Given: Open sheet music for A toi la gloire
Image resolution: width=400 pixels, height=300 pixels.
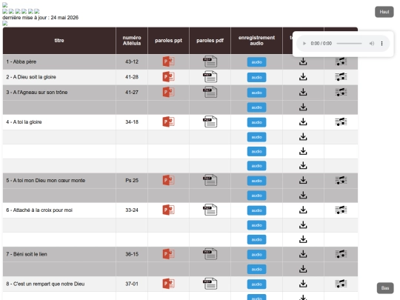Looking at the screenshot, I should coord(341,121).
